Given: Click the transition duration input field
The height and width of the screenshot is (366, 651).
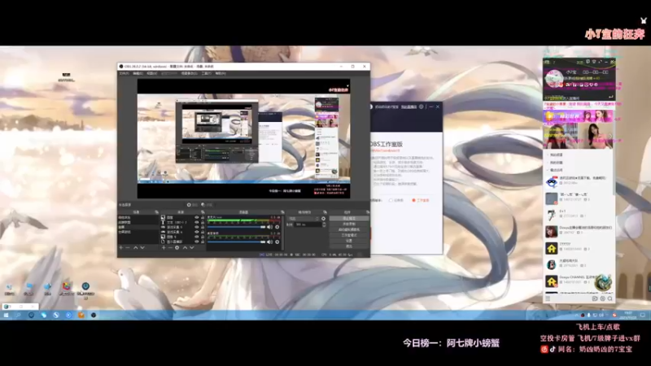Looking at the screenshot, I should [308, 224].
